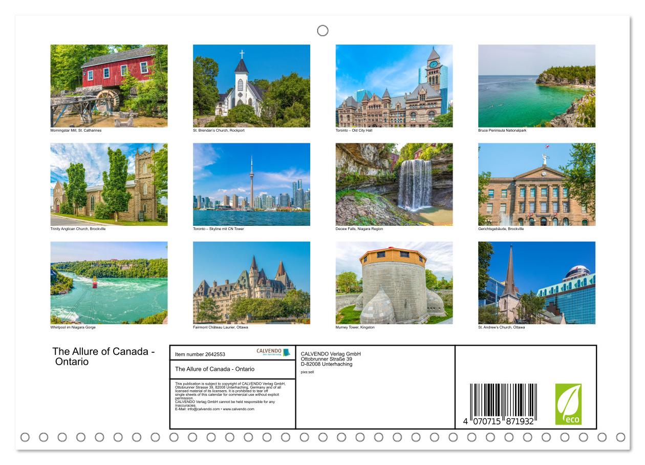Click the caption "Morningstar Mill, St. Catharines"
The width and height of the screenshot is (645, 465).
[x=76, y=131]
